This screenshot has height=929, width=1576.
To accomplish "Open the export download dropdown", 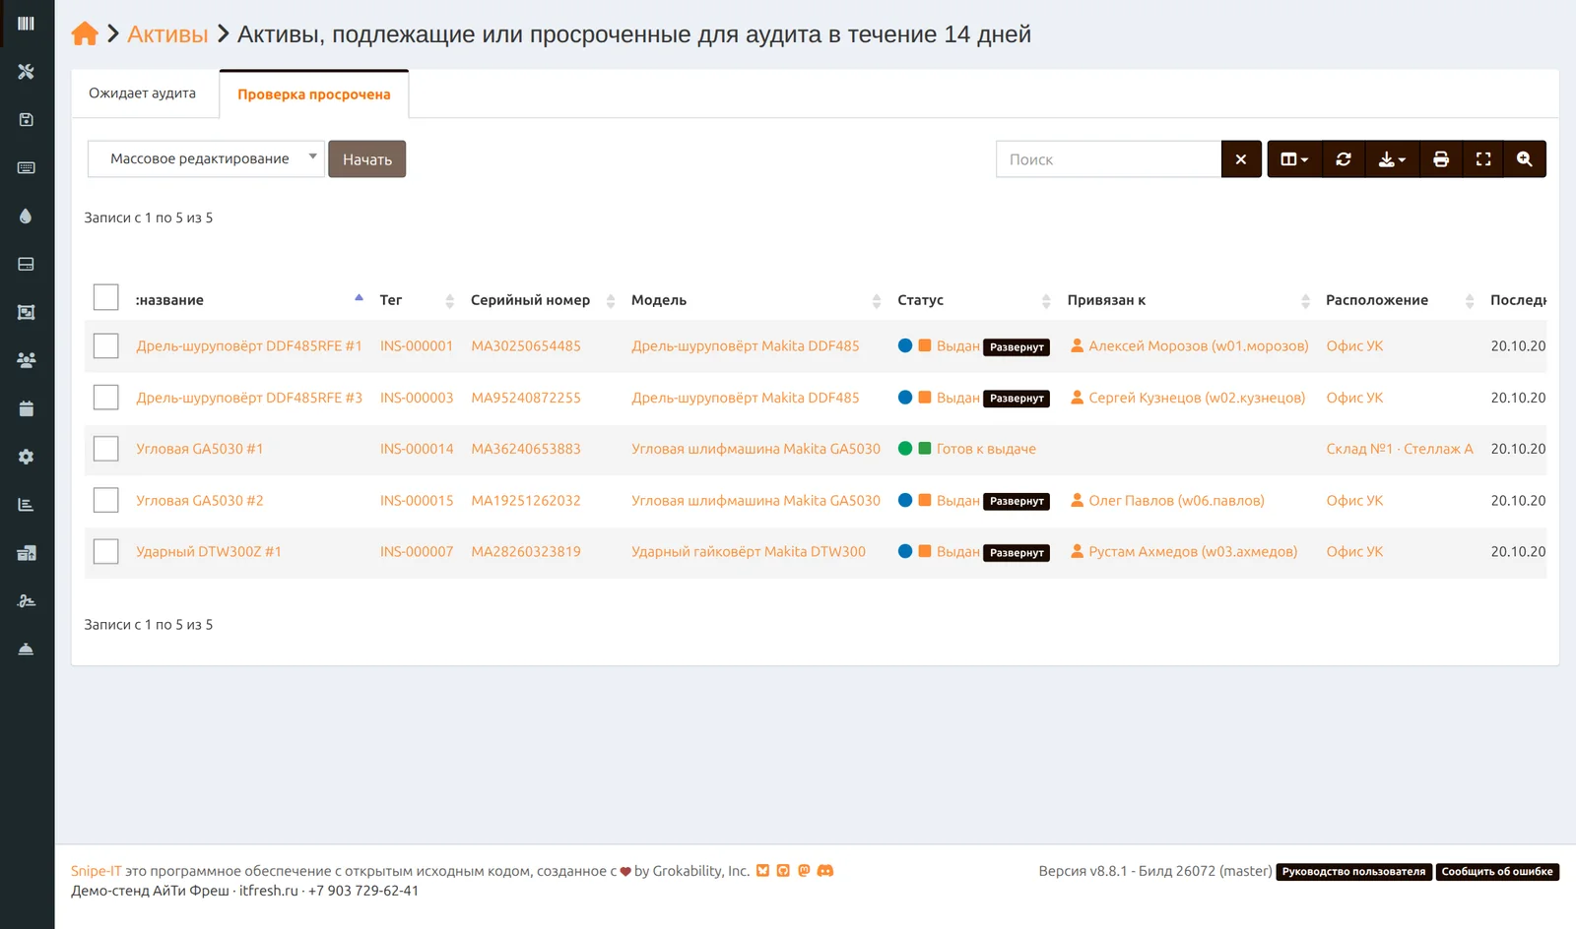I will click(1393, 159).
